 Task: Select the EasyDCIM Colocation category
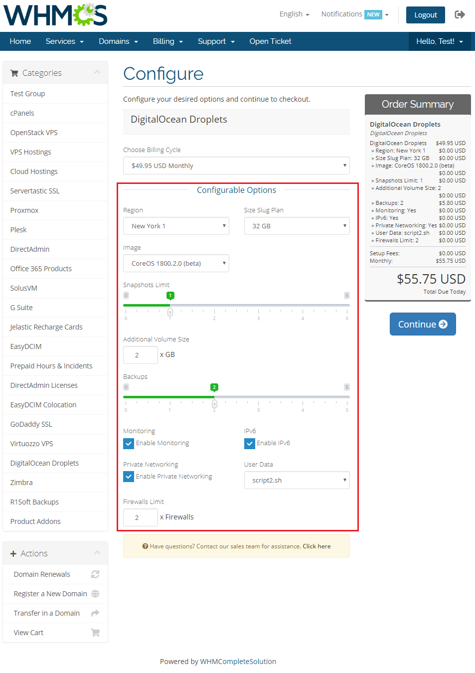coord(55,405)
